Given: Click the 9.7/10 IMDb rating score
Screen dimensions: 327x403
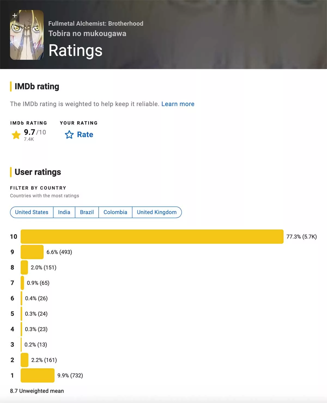Looking at the screenshot, I should 35,132.
